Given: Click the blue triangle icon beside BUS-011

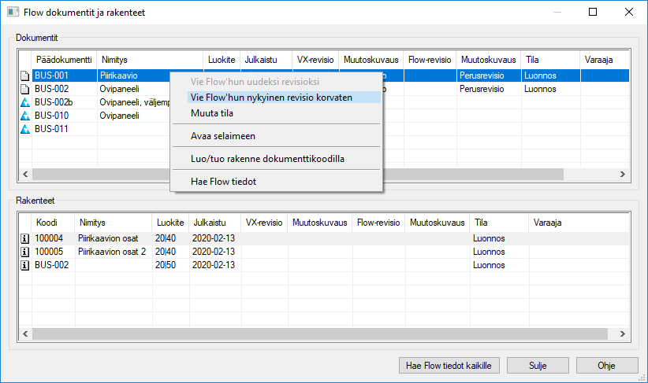Looking at the screenshot, I should point(24,129).
